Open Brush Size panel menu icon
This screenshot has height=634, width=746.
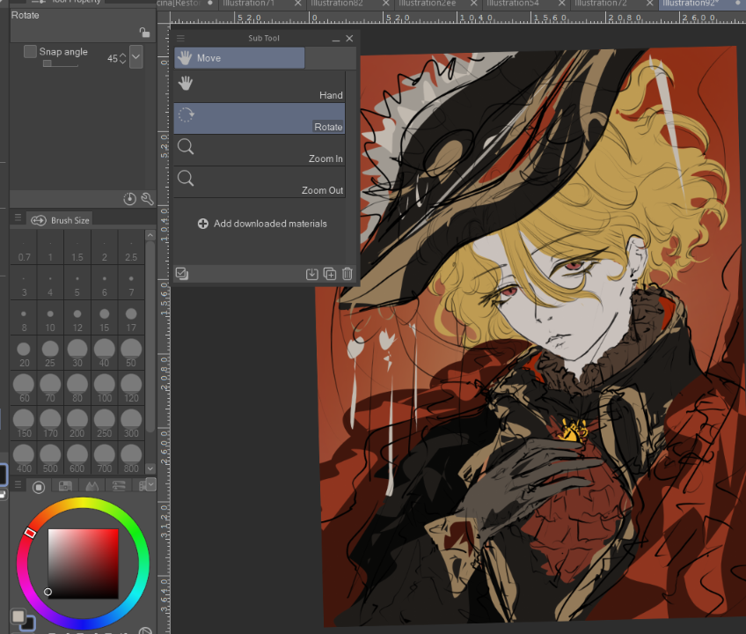pos(18,217)
